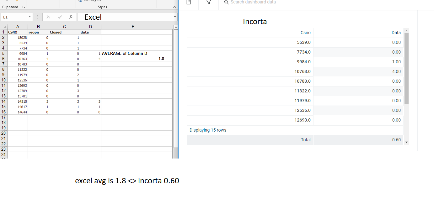434x203 pixels.
Task: Click the Total label in the Incorta table
Action: tap(306, 140)
